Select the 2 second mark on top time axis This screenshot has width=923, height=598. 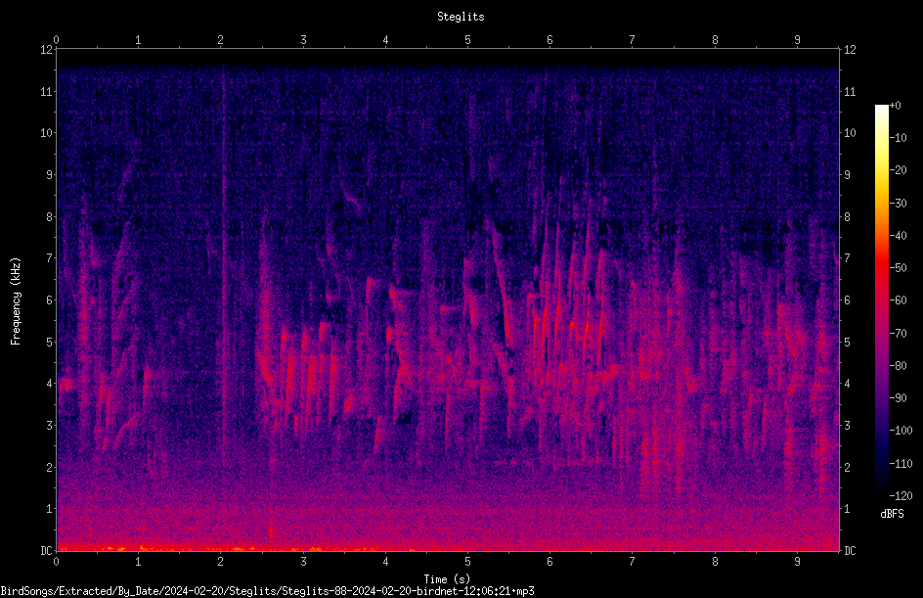coord(221,40)
